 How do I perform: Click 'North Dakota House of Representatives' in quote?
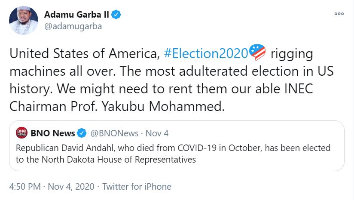pyautogui.click(x=113, y=160)
